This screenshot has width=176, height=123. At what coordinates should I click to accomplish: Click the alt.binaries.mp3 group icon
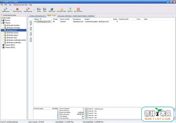coord(5,38)
